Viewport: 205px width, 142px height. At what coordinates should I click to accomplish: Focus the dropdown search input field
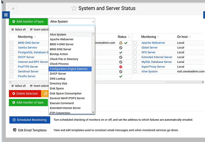pos(72,29)
